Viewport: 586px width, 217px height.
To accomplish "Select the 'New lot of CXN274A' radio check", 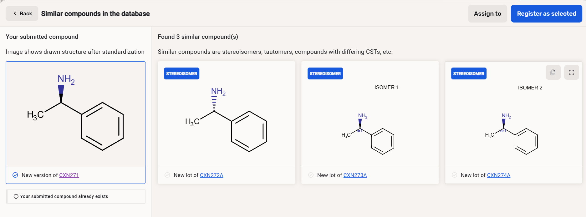I will point(454,175).
